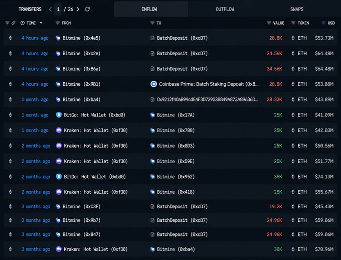Image resolution: width=341 pixels, height=260 pixels.
Task: Click the 35K value cell
Action: click(278, 177)
